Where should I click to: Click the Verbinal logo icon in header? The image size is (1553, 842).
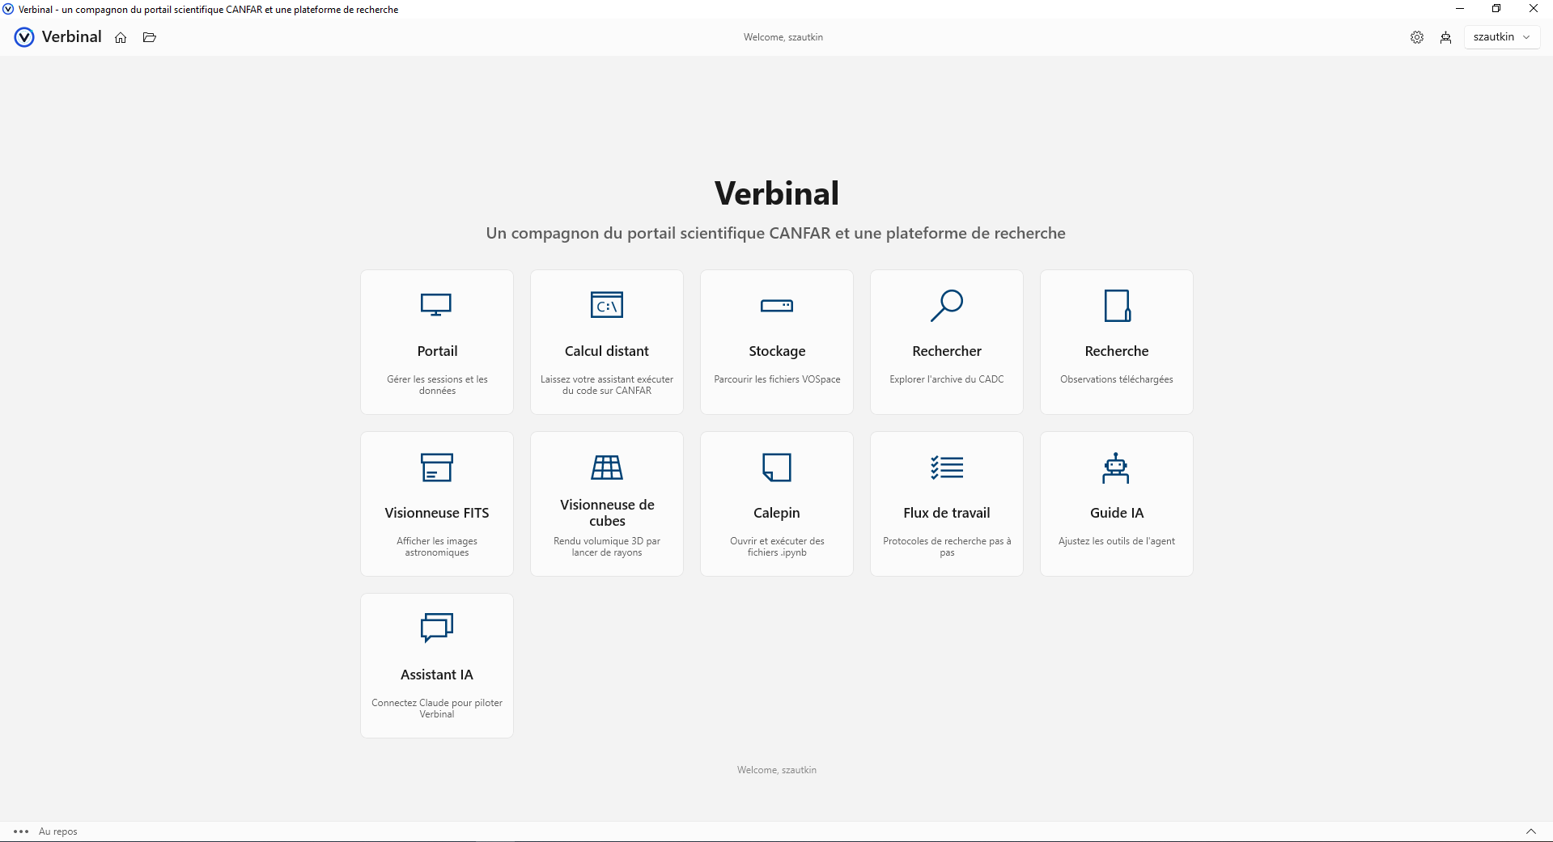(24, 37)
